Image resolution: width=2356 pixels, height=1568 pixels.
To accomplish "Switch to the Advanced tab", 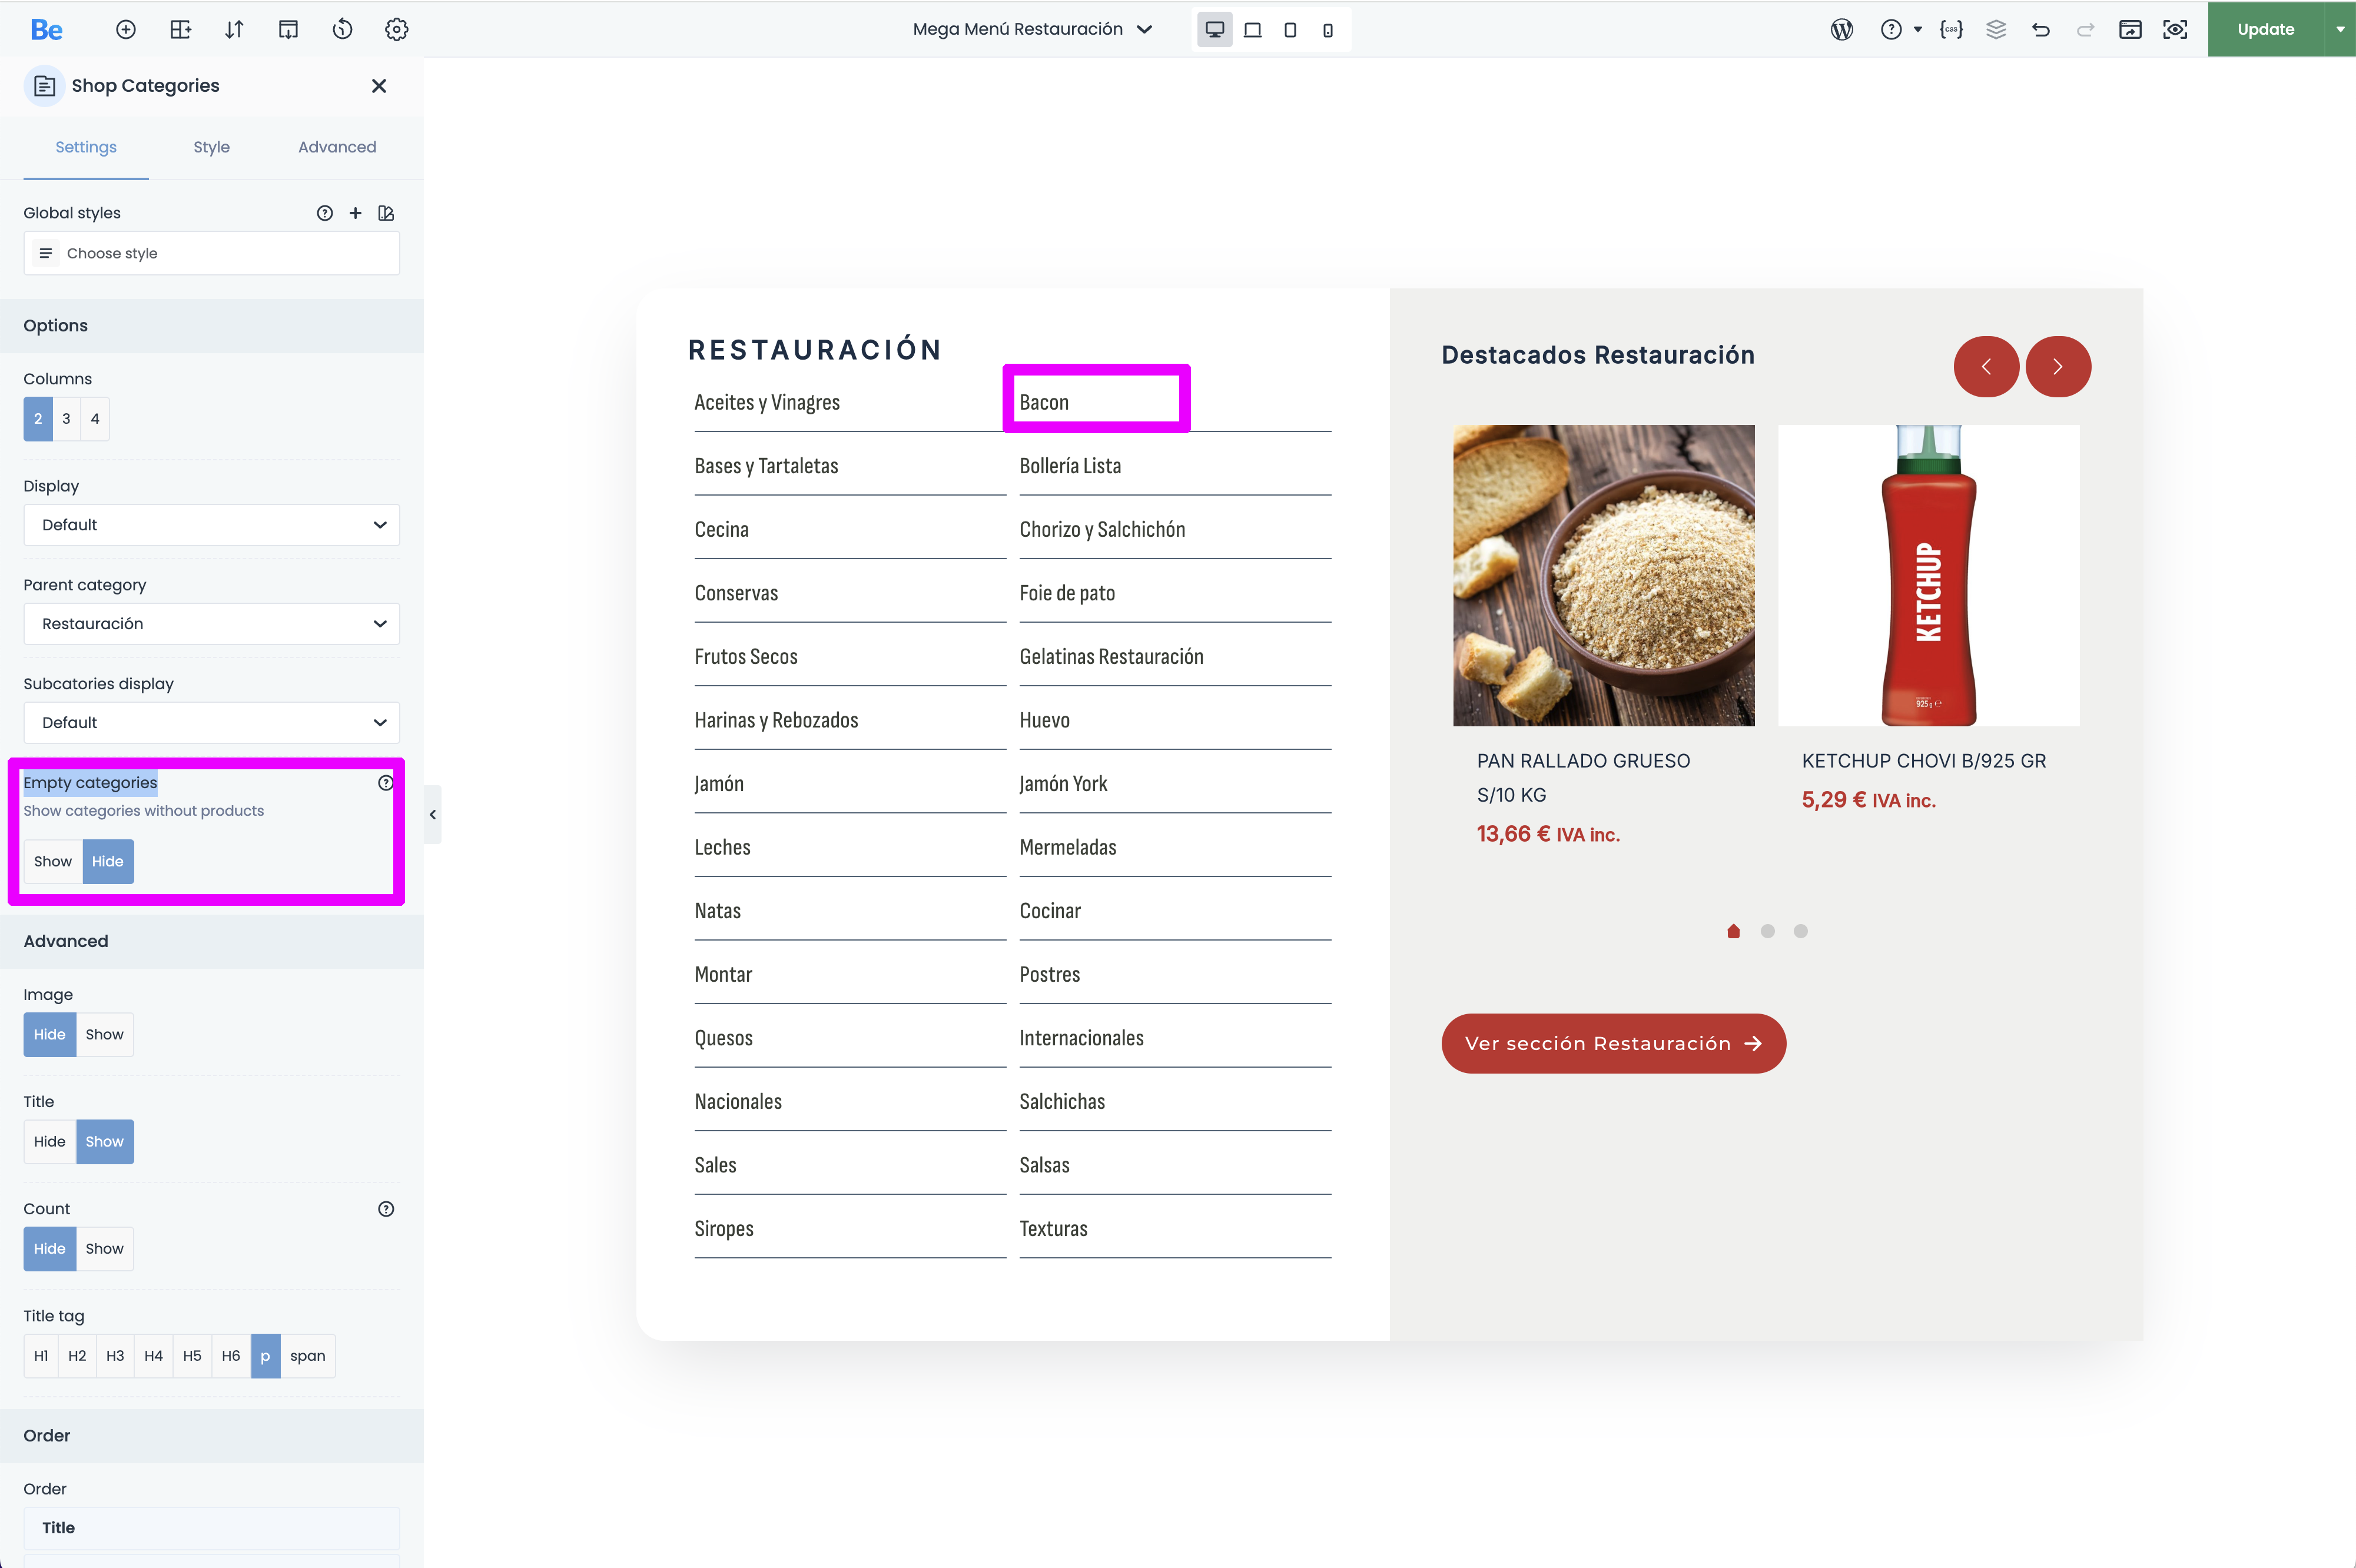I will (x=337, y=147).
